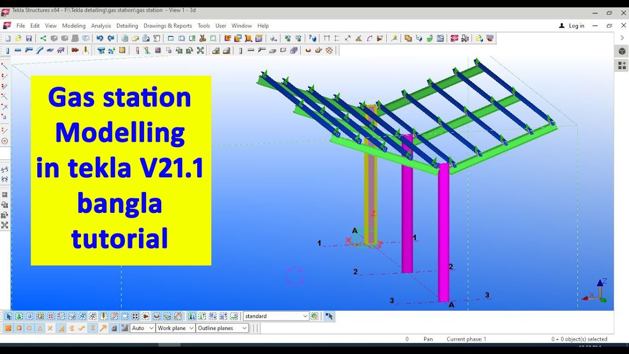
Task: Open the Detailing menu
Action: click(127, 26)
